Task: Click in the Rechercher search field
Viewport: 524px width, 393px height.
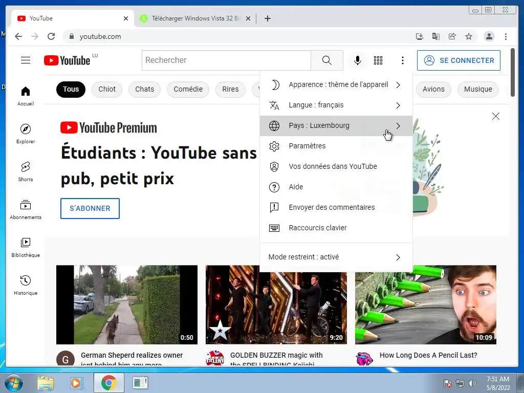Action: click(x=227, y=60)
